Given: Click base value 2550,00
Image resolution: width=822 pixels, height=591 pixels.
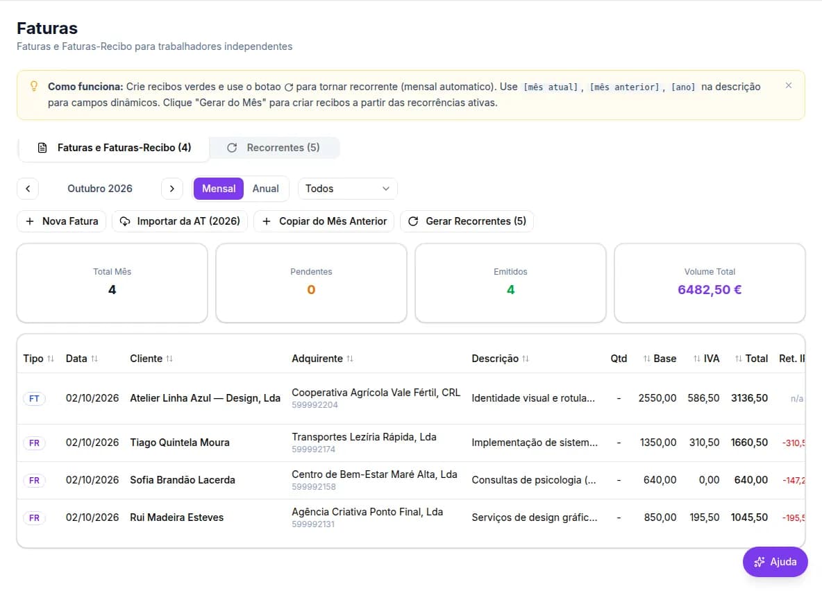Looking at the screenshot, I should coord(657,398).
